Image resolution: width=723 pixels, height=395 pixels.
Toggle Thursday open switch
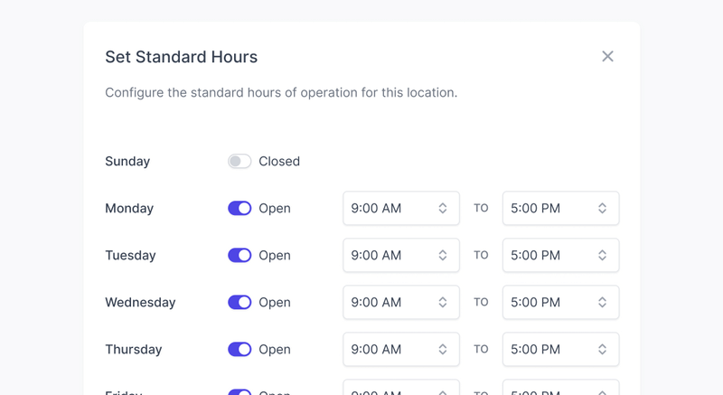(x=239, y=349)
